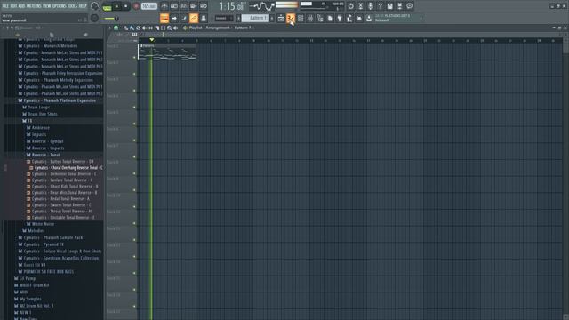Open the plugin picker plug icon
Screen dimensions: 569x320
340,18
